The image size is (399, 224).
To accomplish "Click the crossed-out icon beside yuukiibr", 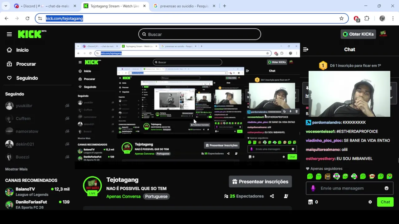I will pyautogui.click(x=67, y=106).
